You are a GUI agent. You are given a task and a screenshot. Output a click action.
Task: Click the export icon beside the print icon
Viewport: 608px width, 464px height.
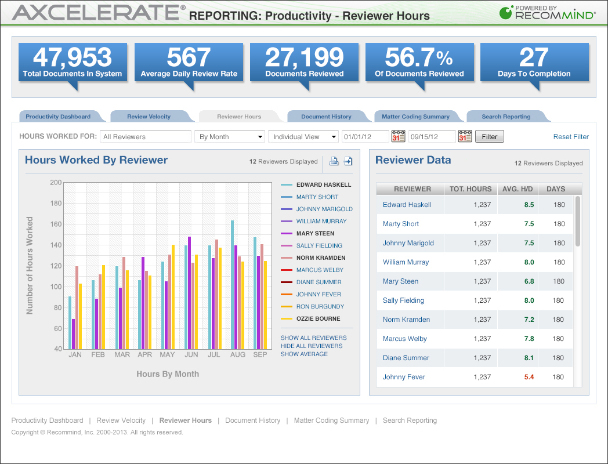348,161
